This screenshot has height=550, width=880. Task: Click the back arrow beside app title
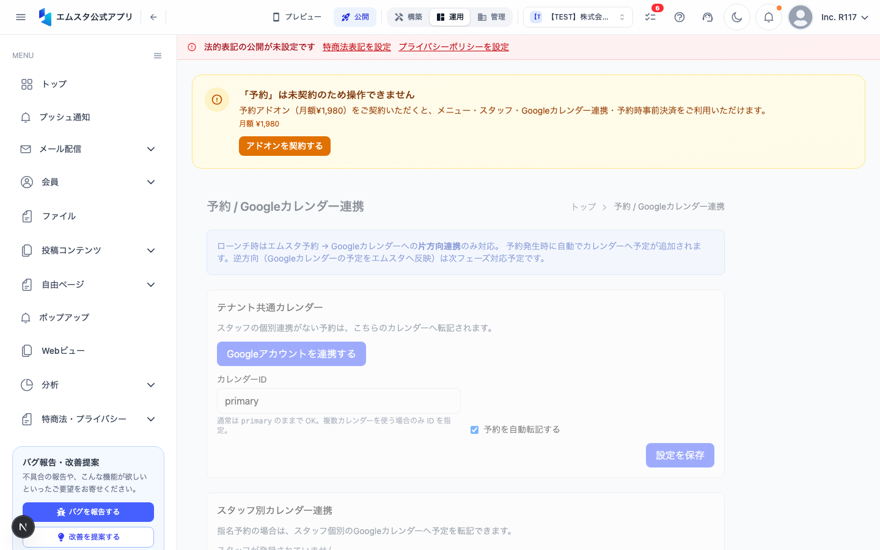153,17
